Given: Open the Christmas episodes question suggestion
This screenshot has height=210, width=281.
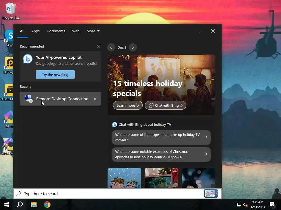Looking at the screenshot, I should 161,154.
